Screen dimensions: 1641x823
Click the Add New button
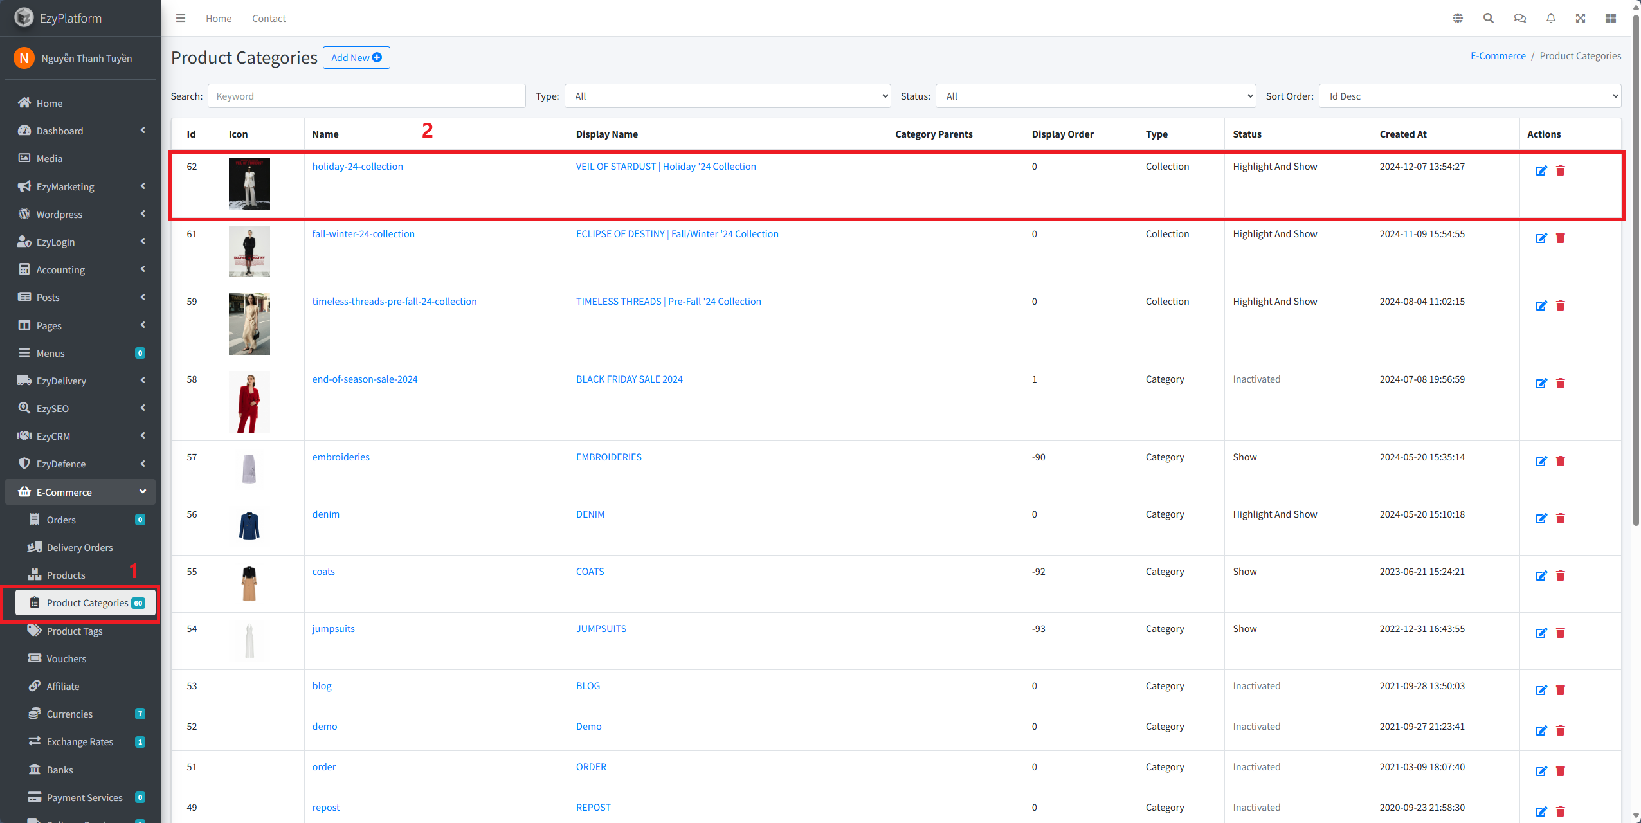[x=356, y=57]
